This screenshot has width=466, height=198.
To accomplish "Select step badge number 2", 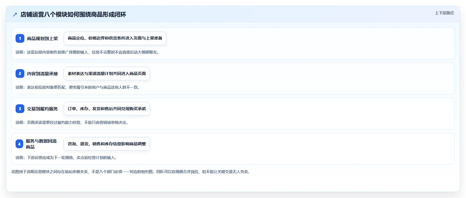I will (x=20, y=74).
